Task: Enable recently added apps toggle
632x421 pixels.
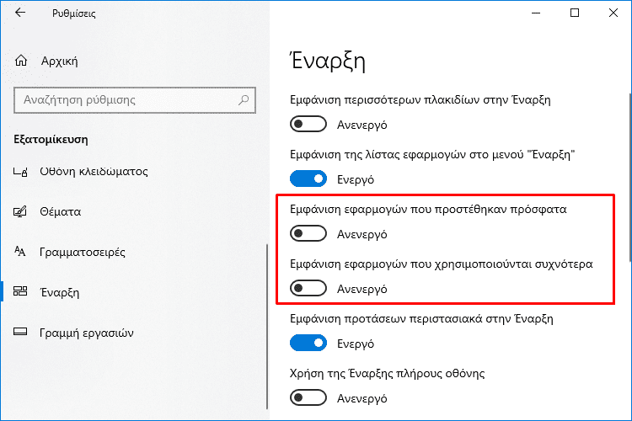Action: pos(308,234)
